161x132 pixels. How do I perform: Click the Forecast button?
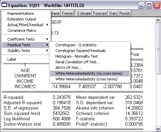100,13
